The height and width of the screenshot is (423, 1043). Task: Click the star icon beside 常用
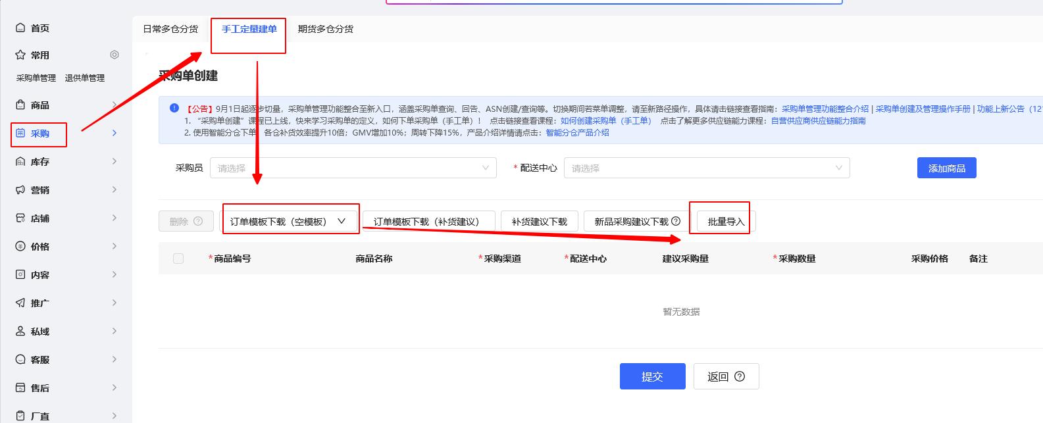tap(20, 55)
